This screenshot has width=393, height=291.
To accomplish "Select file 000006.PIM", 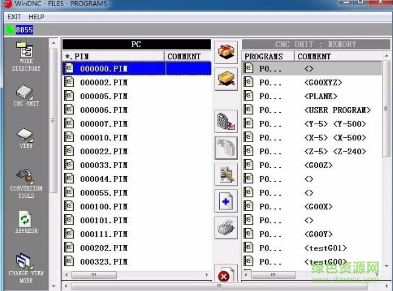I will coord(104,110).
